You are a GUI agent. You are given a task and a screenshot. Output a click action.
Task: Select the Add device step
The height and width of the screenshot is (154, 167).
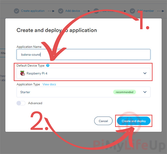click(x=73, y=11)
